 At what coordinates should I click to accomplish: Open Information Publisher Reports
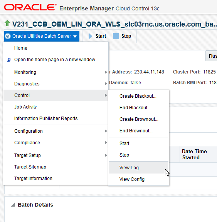(56, 119)
